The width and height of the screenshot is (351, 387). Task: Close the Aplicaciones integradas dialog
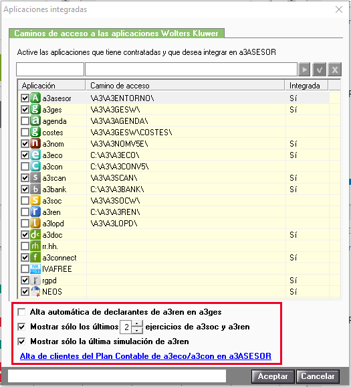pyautogui.click(x=339, y=9)
